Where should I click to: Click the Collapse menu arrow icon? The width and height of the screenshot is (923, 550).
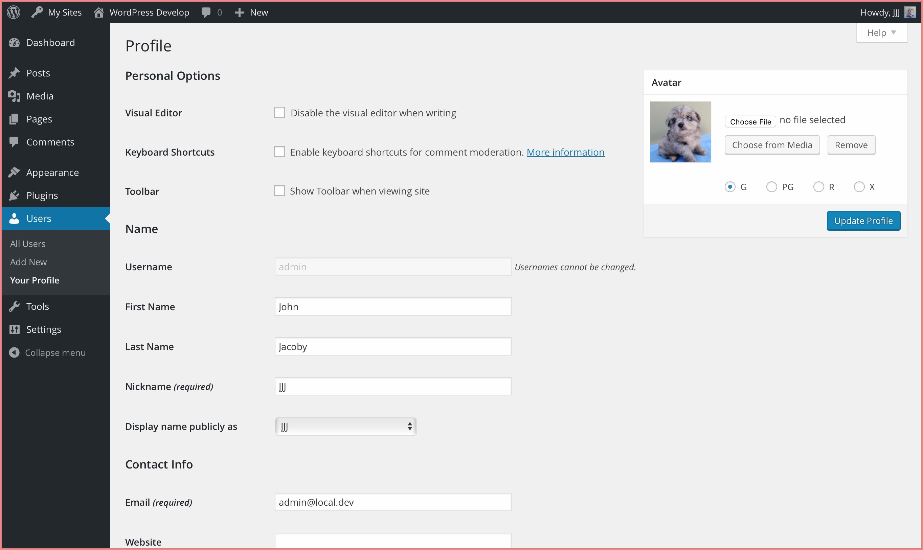pyautogui.click(x=14, y=352)
